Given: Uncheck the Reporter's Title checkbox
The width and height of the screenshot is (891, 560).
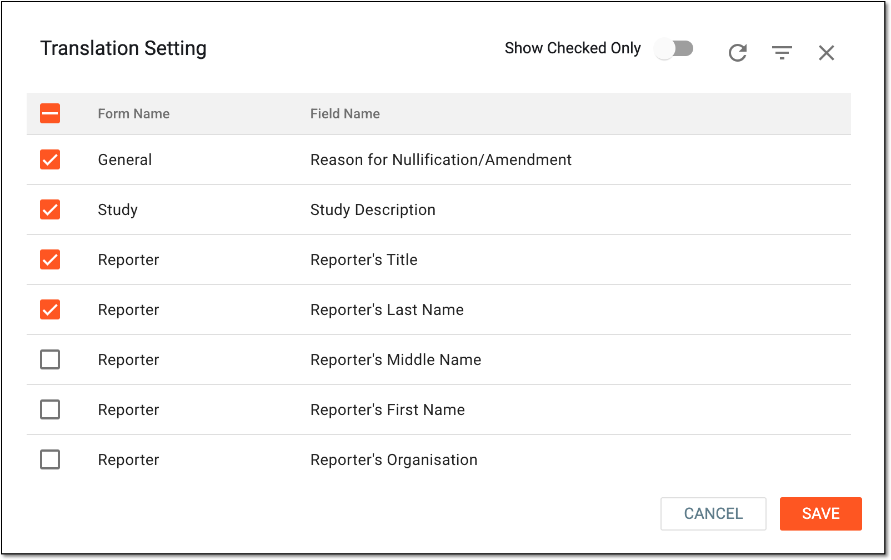Looking at the screenshot, I should pos(50,259).
